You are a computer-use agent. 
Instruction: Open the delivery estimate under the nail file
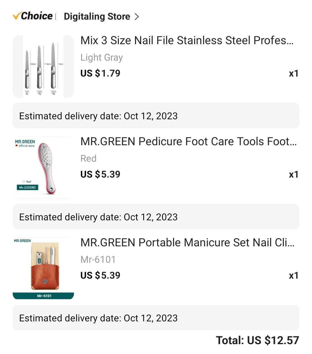(x=156, y=116)
